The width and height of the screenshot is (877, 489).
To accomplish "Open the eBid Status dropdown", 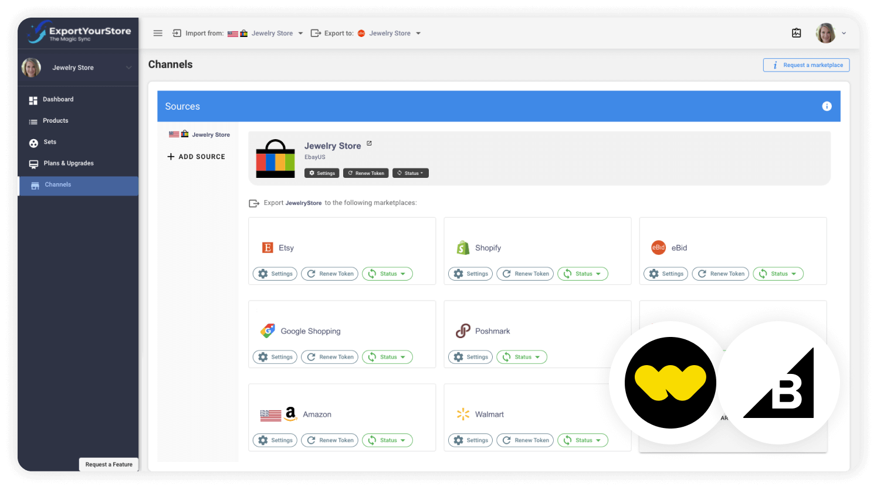I will coord(778,274).
